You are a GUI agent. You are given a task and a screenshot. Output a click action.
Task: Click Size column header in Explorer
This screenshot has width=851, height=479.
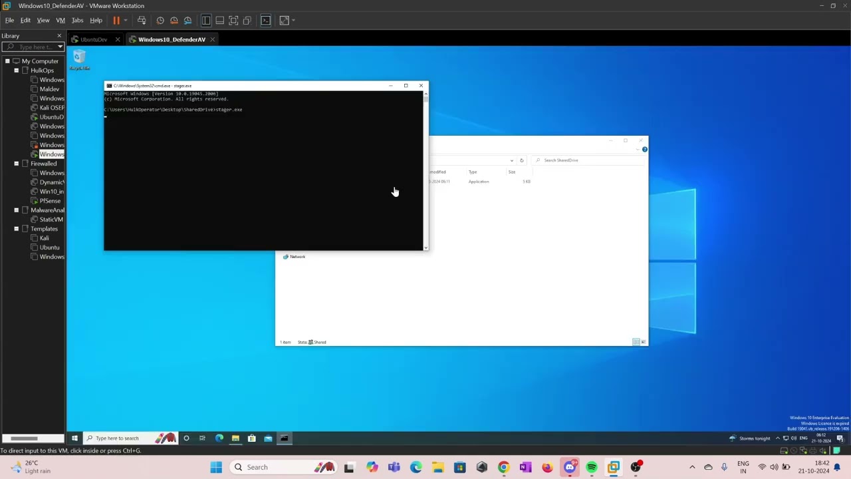point(512,172)
